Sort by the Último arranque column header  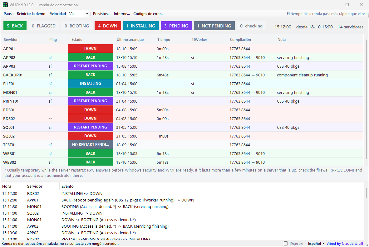tap(130, 40)
